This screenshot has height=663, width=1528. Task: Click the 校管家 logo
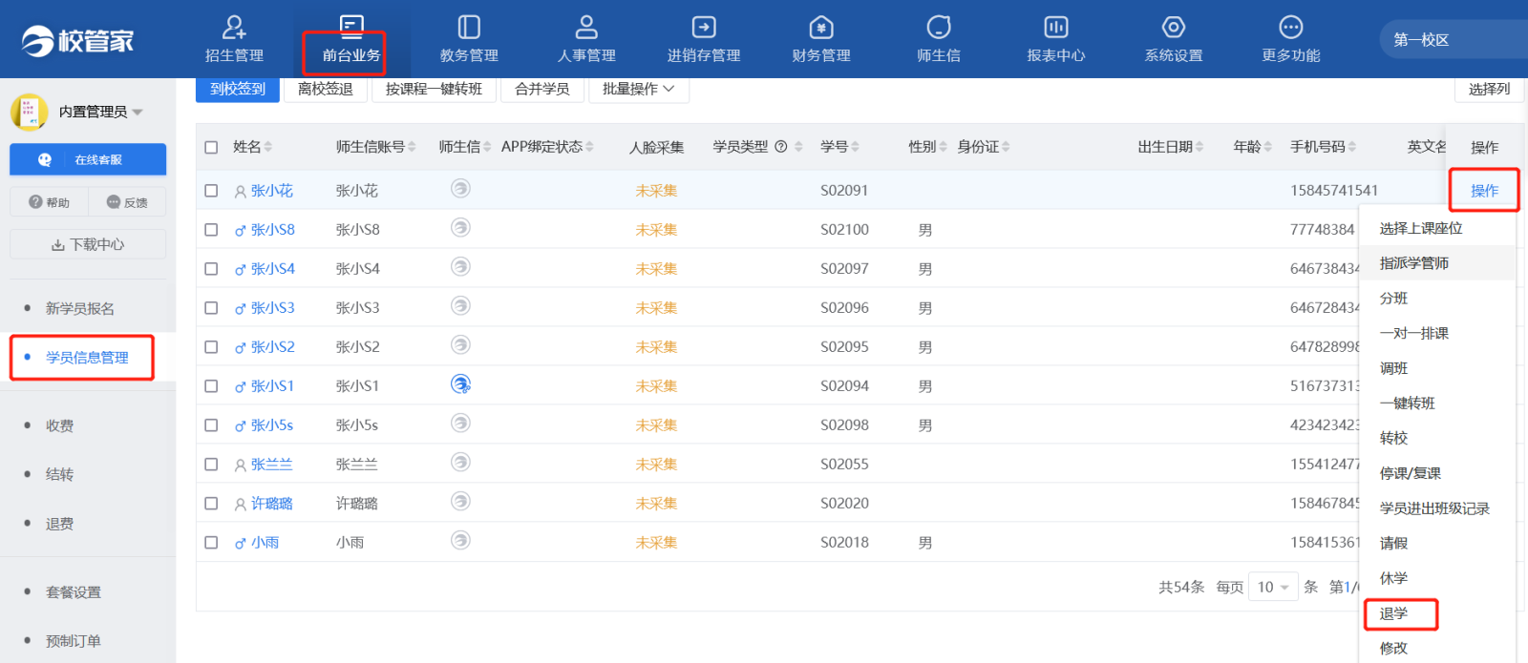click(x=78, y=40)
